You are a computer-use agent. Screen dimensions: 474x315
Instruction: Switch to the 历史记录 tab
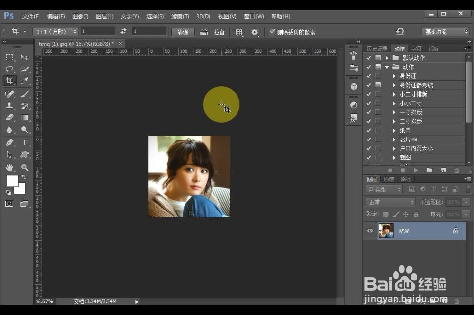tap(377, 49)
